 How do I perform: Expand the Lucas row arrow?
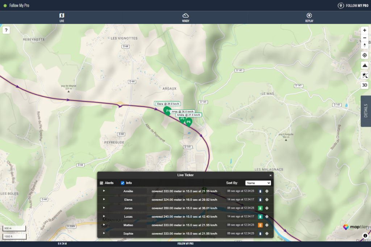point(104,216)
